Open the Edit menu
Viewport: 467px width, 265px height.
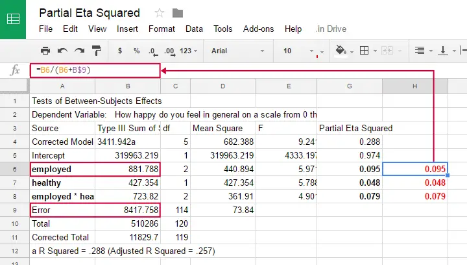pyautogui.click(x=70, y=29)
